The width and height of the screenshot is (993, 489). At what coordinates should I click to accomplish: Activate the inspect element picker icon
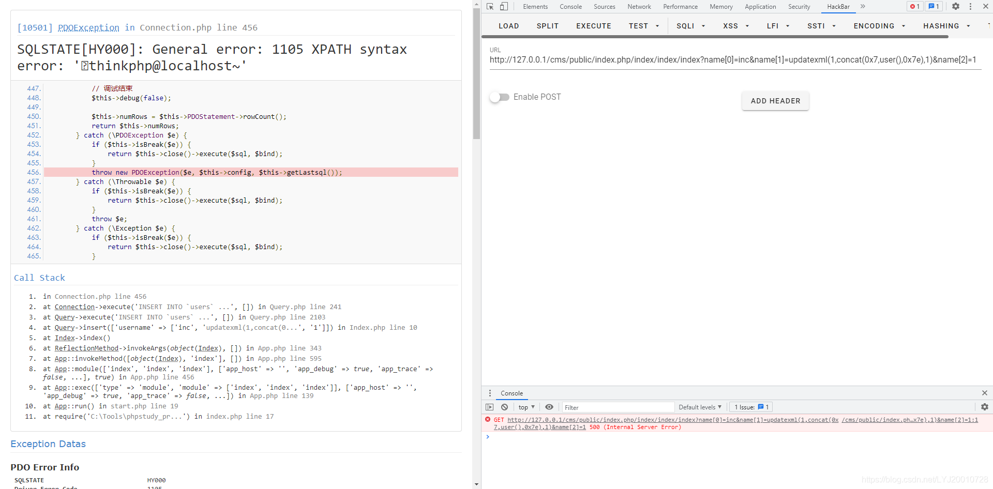(490, 7)
